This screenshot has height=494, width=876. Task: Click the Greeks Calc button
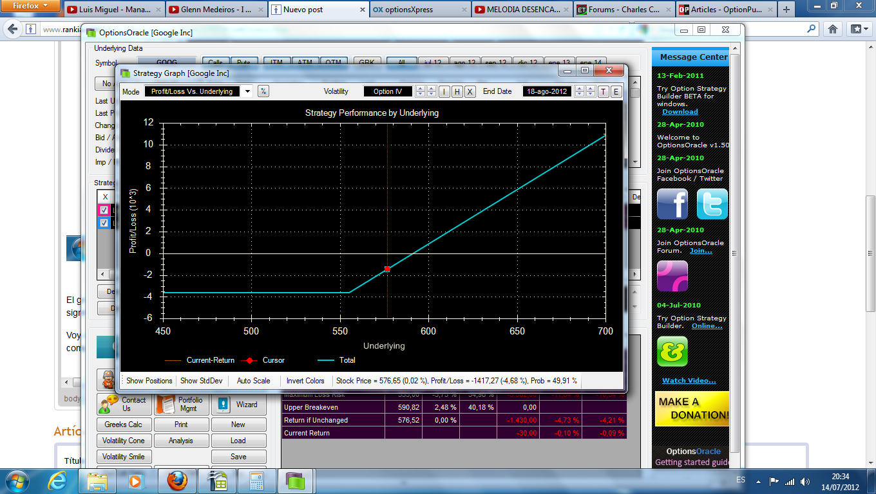click(x=125, y=425)
